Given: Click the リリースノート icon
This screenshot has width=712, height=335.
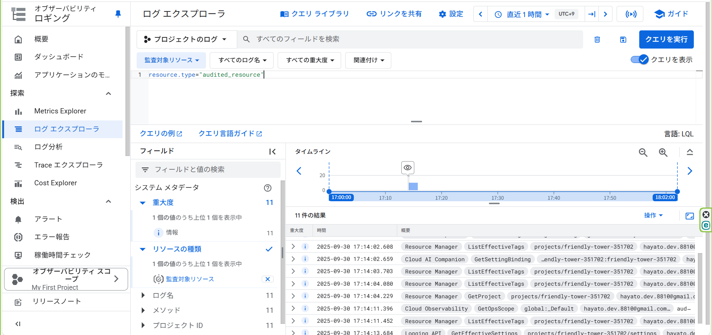Looking at the screenshot, I should [x=18, y=302].
